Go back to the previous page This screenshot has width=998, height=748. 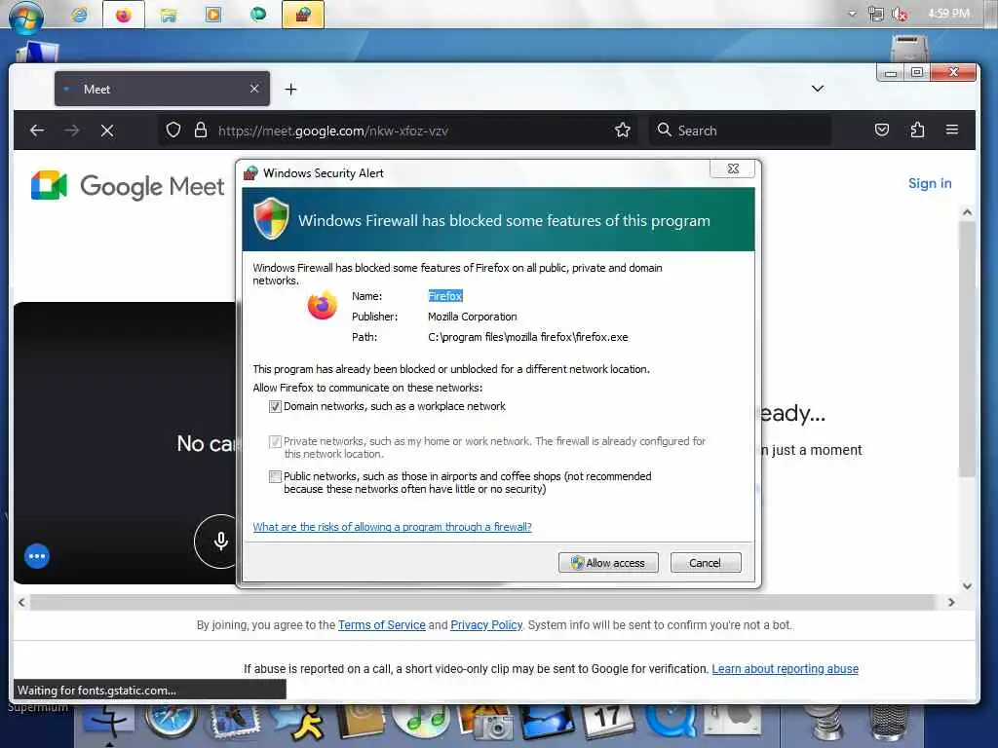pyautogui.click(x=37, y=131)
